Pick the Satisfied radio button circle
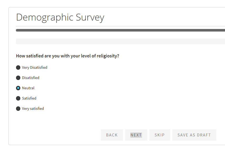Image resolution: width=225 pixels, height=153 pixels. 18,98
